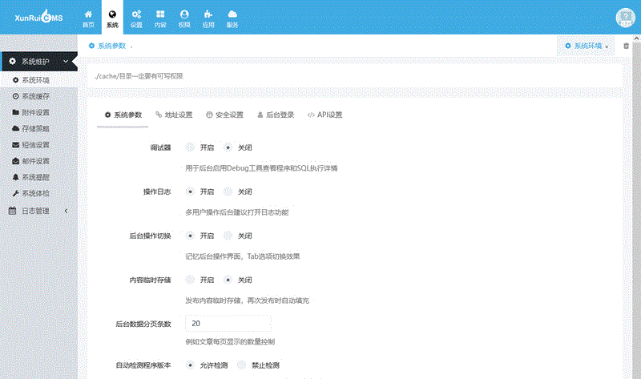Expand the 日志管理 sidebar menu
This screenshot has height=379, width=641.
38,211
